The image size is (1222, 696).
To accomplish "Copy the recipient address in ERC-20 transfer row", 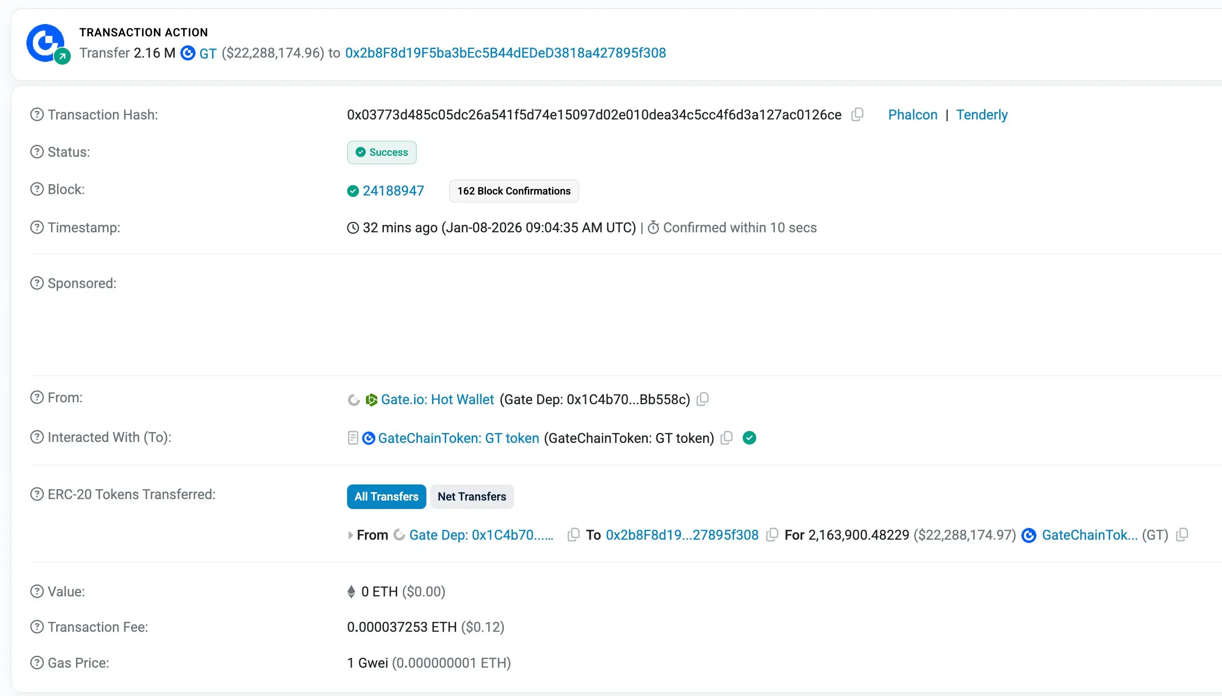I will [x=772, y=535].
